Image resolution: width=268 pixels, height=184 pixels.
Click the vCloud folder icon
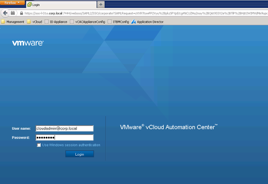[29, 22]
